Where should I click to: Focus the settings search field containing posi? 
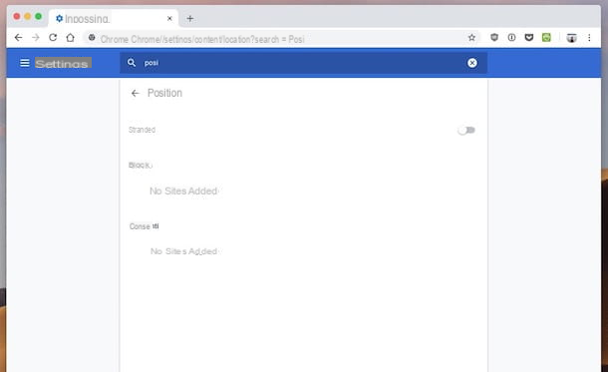coord(304,63)
